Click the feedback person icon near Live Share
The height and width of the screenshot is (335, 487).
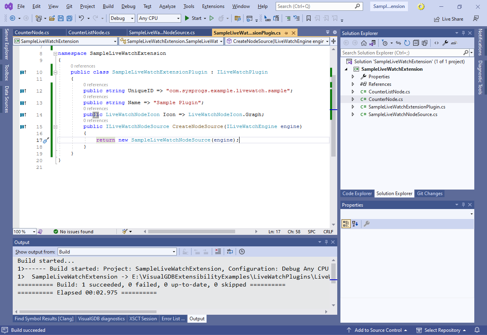[475, 19]
